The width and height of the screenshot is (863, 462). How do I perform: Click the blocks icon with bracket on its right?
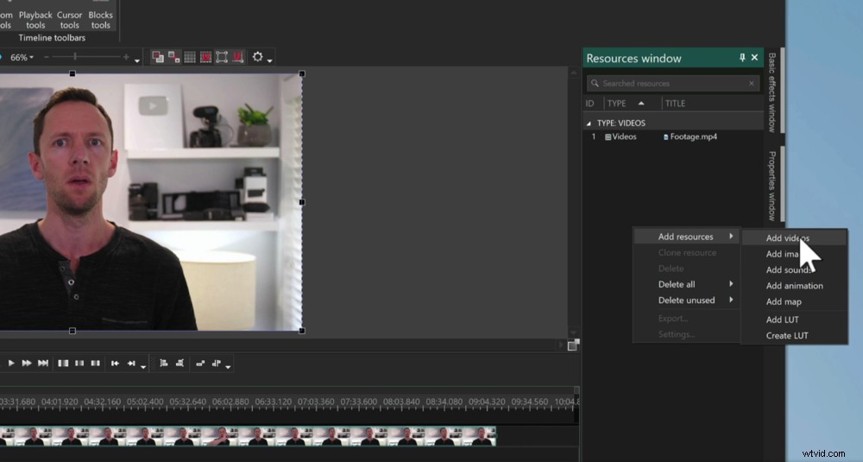pyautogui.click(x=180, y=364)
